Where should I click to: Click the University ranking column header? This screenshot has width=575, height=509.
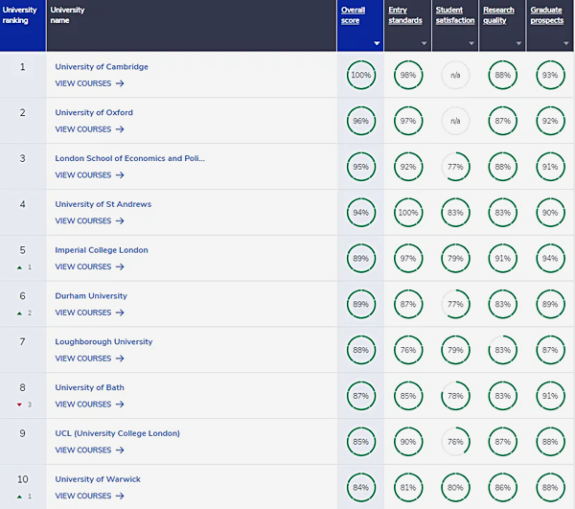tap(23, 14)
